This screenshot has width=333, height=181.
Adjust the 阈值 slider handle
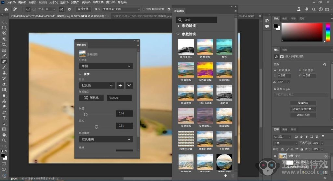tap(86, 115)
